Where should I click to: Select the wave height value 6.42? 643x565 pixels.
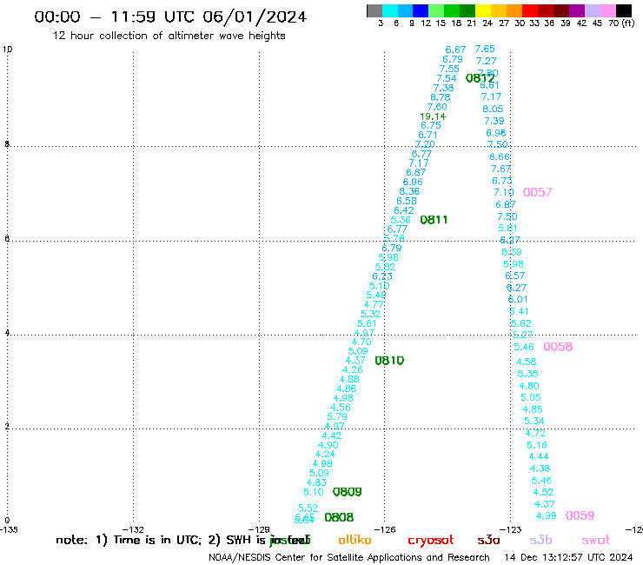(403, 210)
